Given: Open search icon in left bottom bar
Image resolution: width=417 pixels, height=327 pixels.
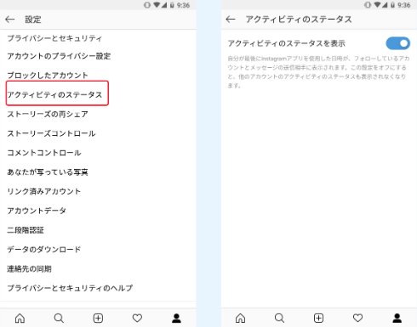Looking at the screenshot, I should pyautogui.click(x=59, y=319).
